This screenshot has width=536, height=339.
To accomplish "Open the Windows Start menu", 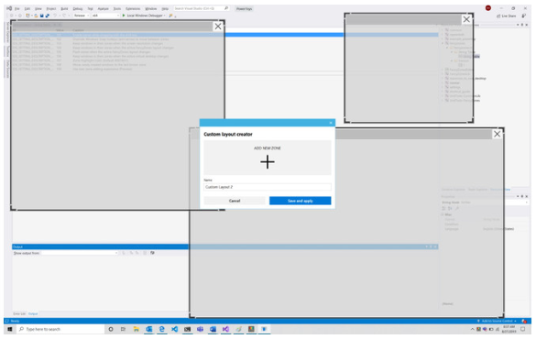I will 10,329.
